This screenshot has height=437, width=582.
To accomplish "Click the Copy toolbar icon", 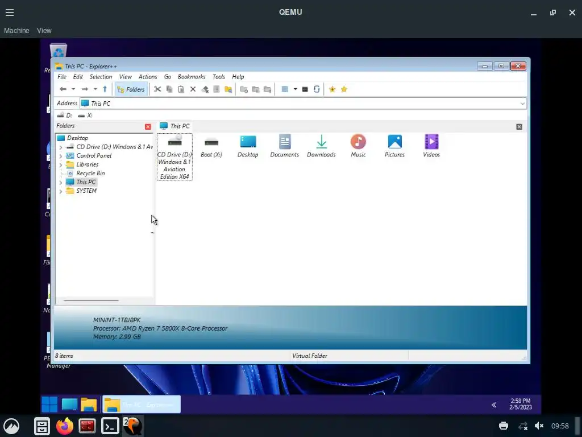I will point(169,89).
